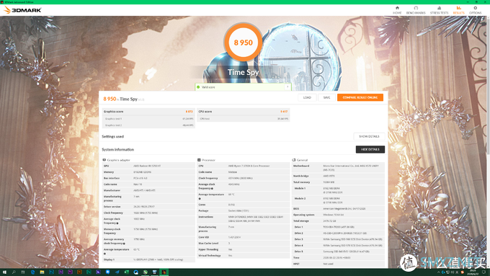Open Microsoft Edge from taskbar
The height and width of the screenshot is (276, 490).
(x=32, y=272)
